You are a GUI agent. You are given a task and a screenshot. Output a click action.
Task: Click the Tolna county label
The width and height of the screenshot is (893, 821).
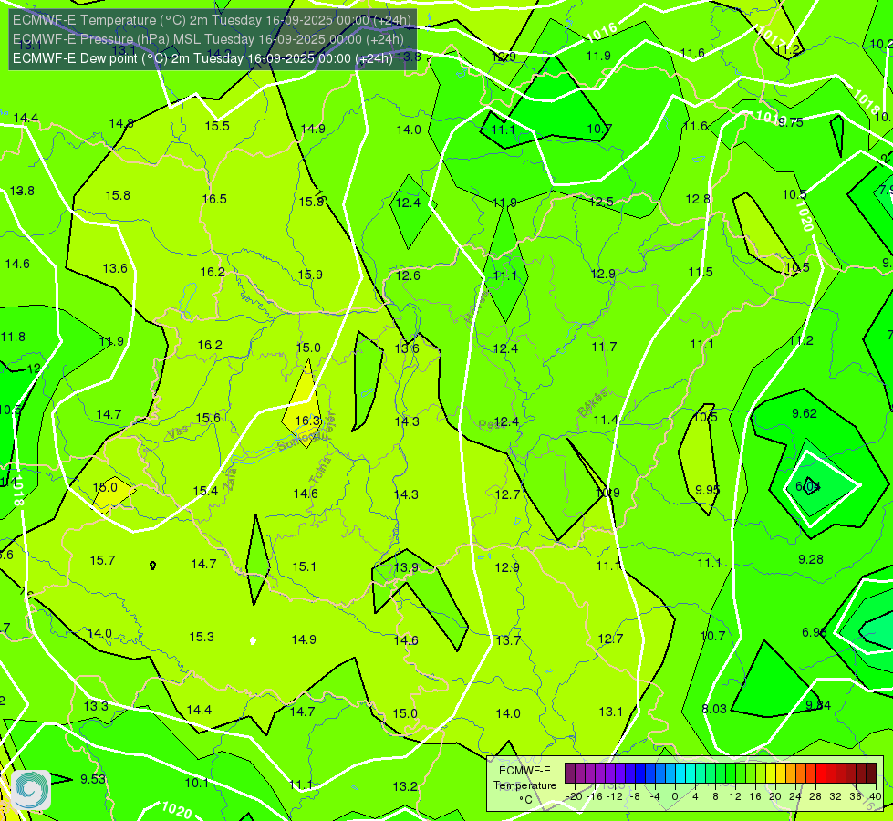(x=320, y=471)
